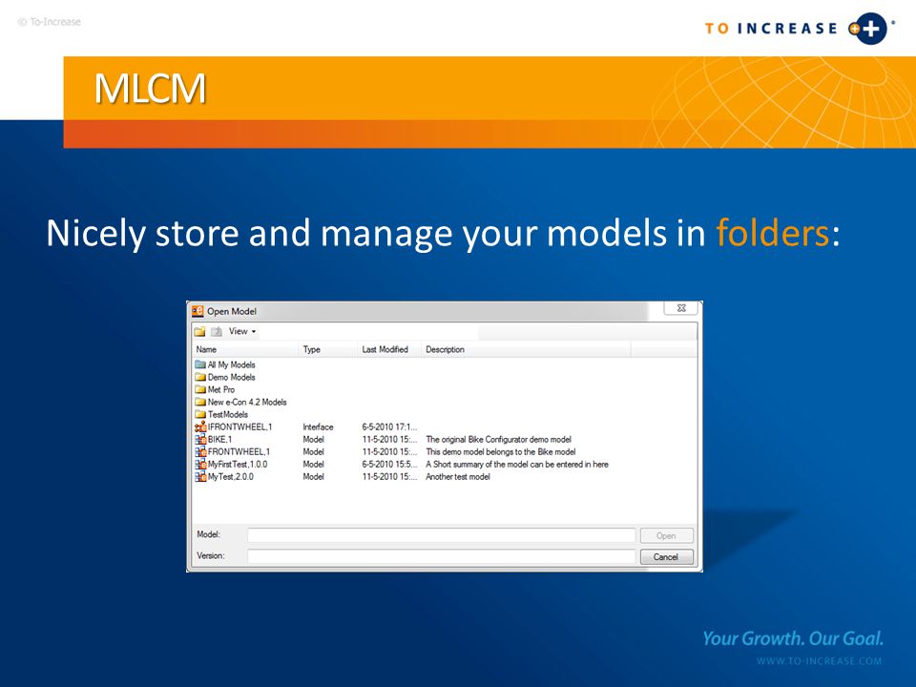
Task: Select the IFRONTWHEEL,1 item name
Action: click(x=239, y=427)
